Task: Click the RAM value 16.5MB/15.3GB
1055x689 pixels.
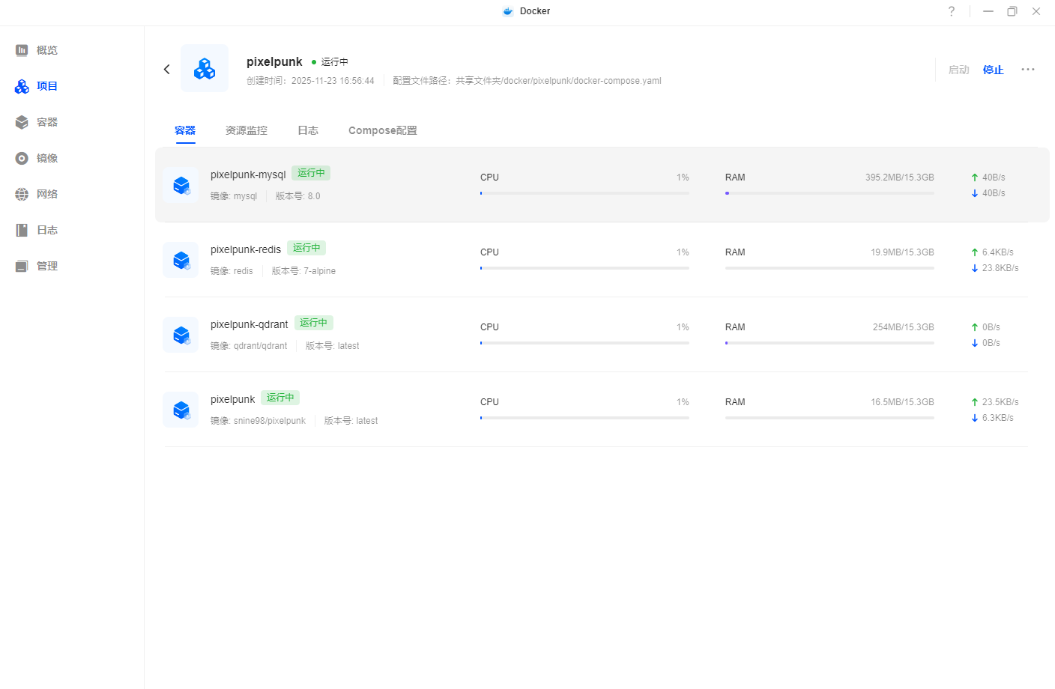Action: click(x=902, y=402)
